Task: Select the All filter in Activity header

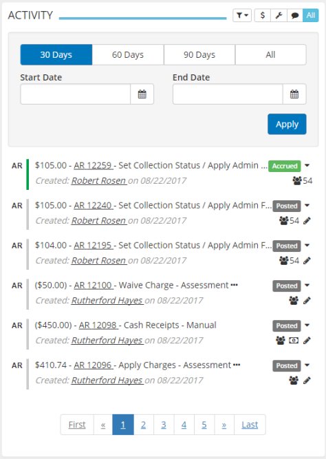Action: [310, 15]
